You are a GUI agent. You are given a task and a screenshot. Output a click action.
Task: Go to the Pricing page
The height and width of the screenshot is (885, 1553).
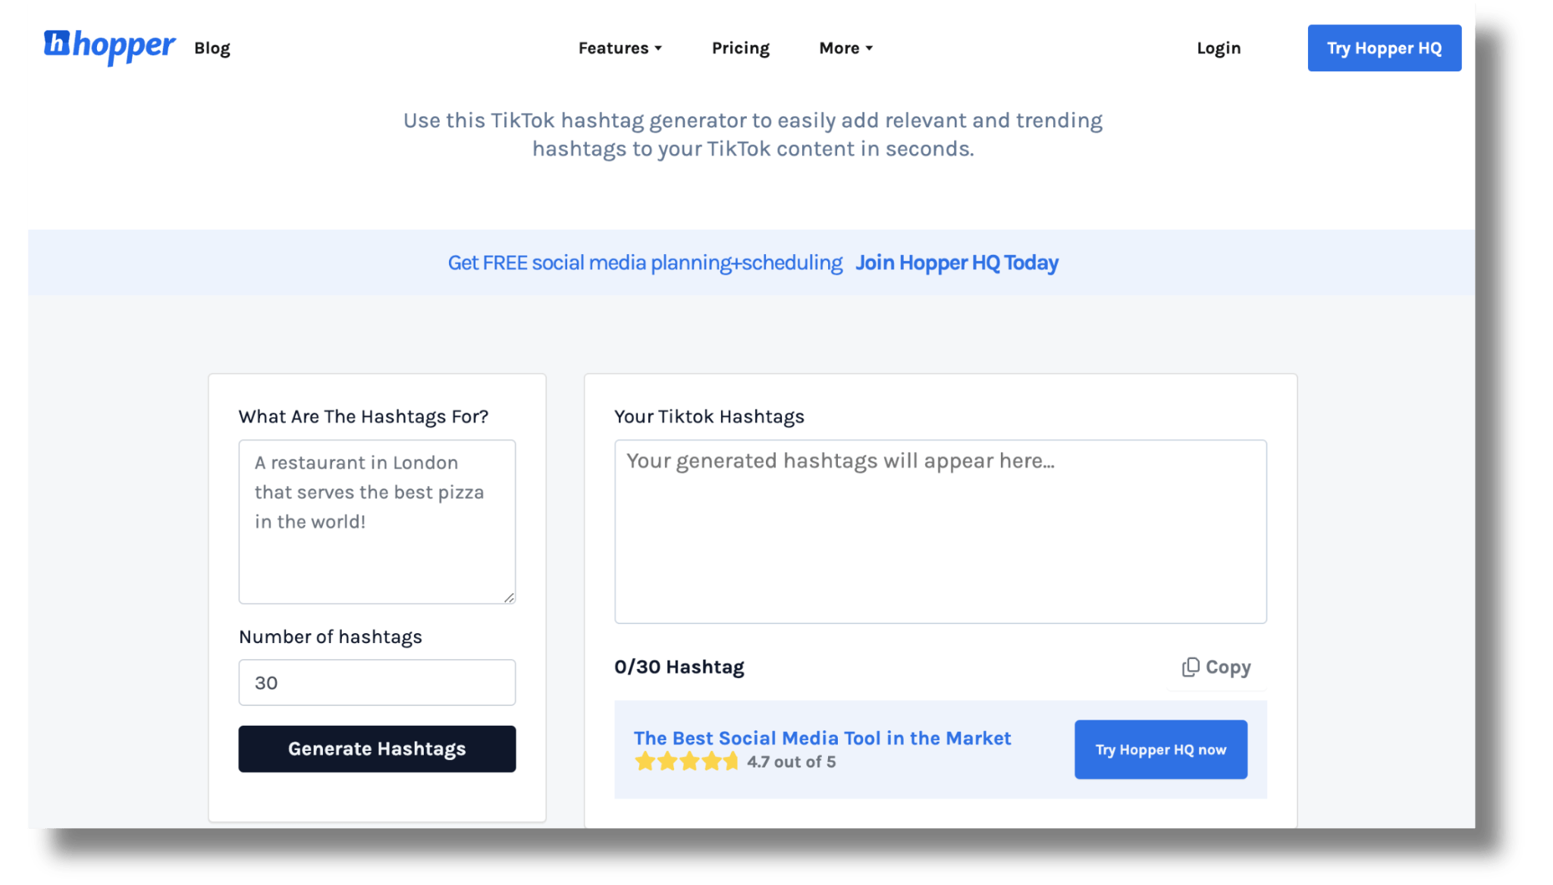coord(740,48)
